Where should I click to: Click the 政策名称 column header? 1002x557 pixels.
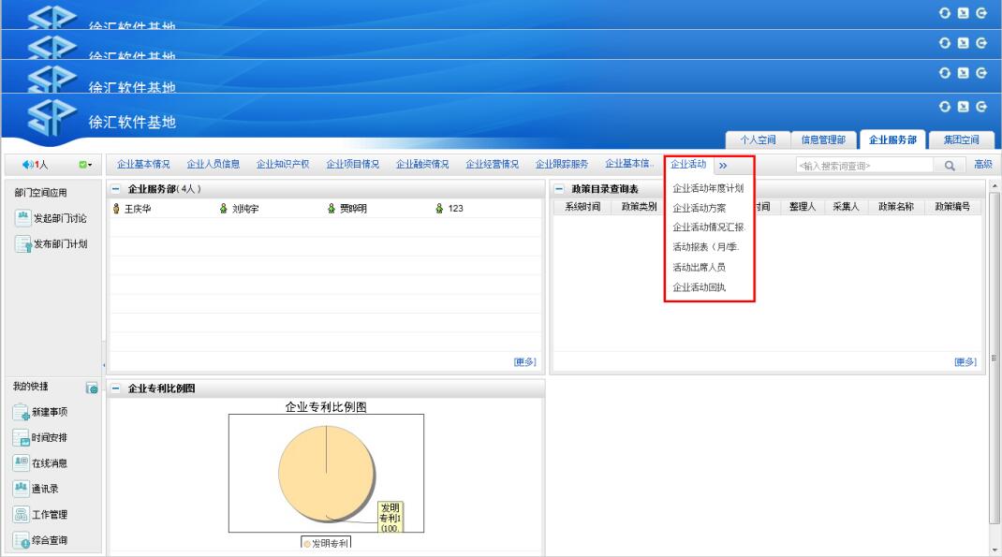click(x=895, y=207)
